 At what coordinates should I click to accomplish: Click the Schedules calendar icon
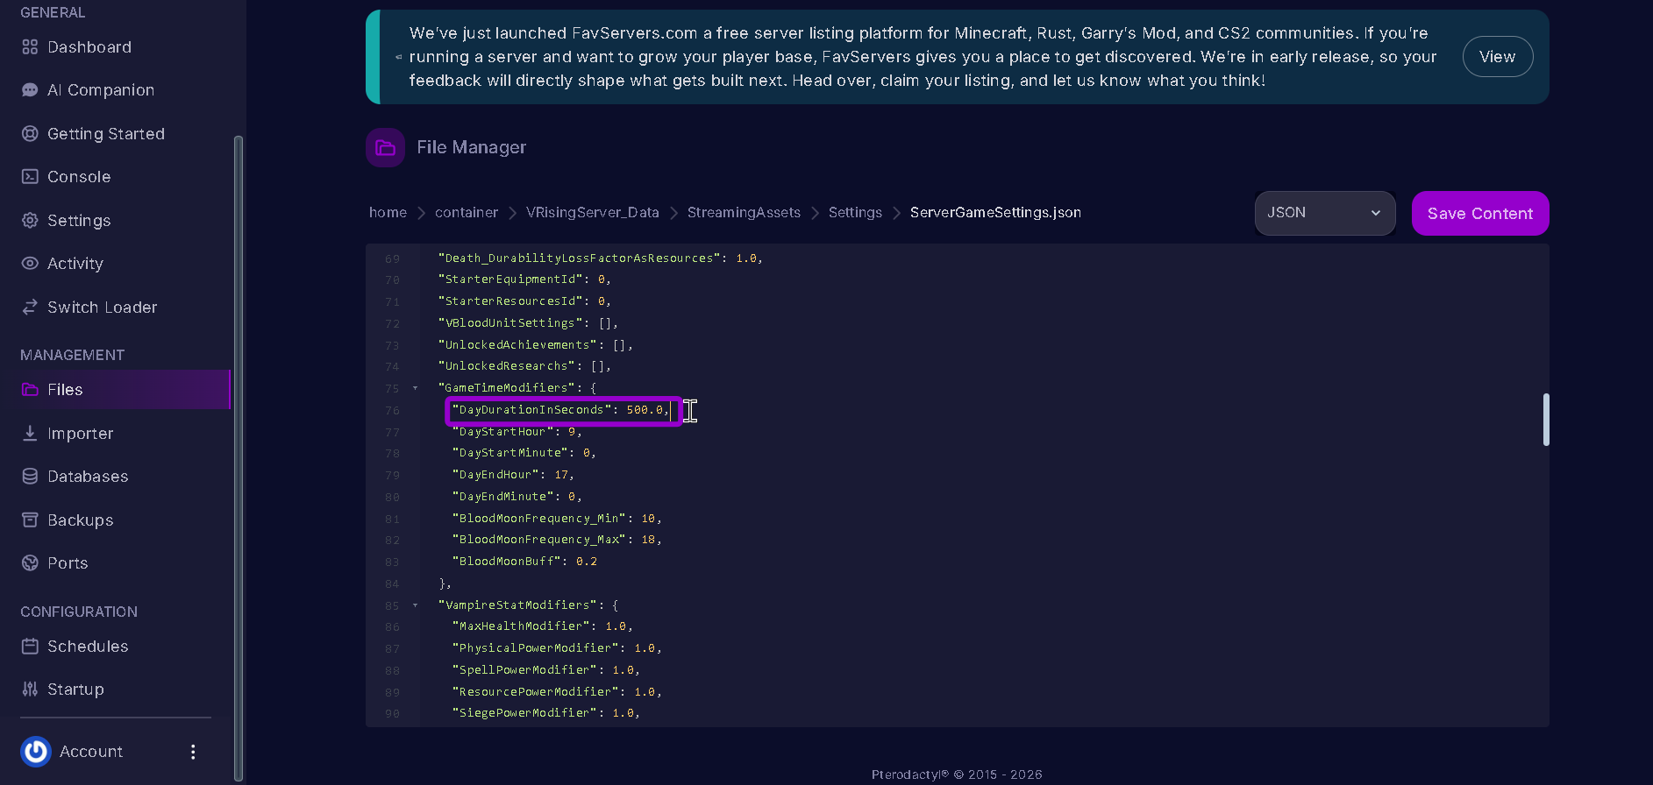click(x=30, y=647)
